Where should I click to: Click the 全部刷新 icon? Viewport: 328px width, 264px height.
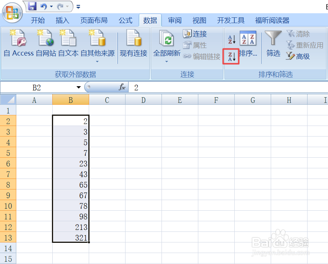[x=167, y=38]
